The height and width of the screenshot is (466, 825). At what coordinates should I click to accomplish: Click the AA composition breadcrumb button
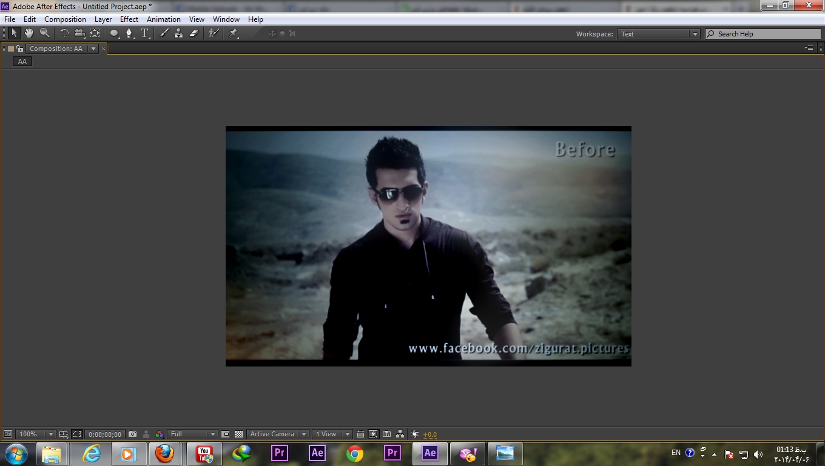22,61
